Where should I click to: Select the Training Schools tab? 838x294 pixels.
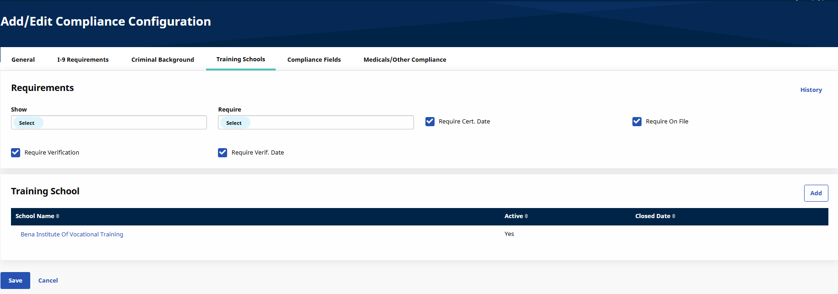[x=240, y=59]
